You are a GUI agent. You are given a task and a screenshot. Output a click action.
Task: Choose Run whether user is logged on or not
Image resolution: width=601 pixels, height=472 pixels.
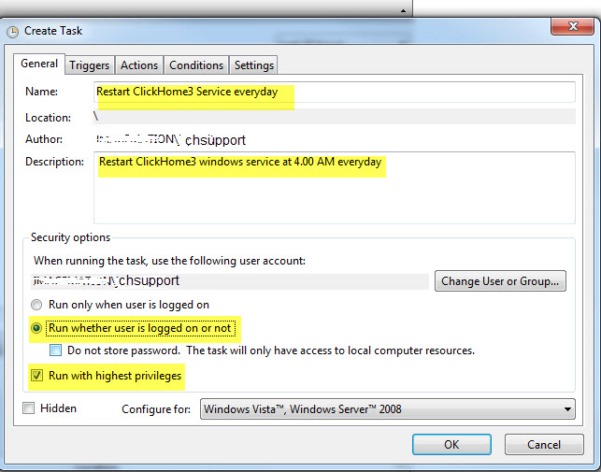pyautogui.click(x=37, y=328)
